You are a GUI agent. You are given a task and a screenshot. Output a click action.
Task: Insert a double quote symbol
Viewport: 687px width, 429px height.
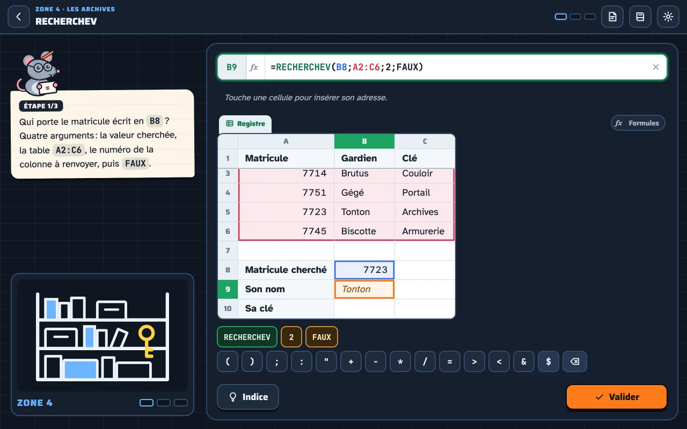click(x=326, y=361)
